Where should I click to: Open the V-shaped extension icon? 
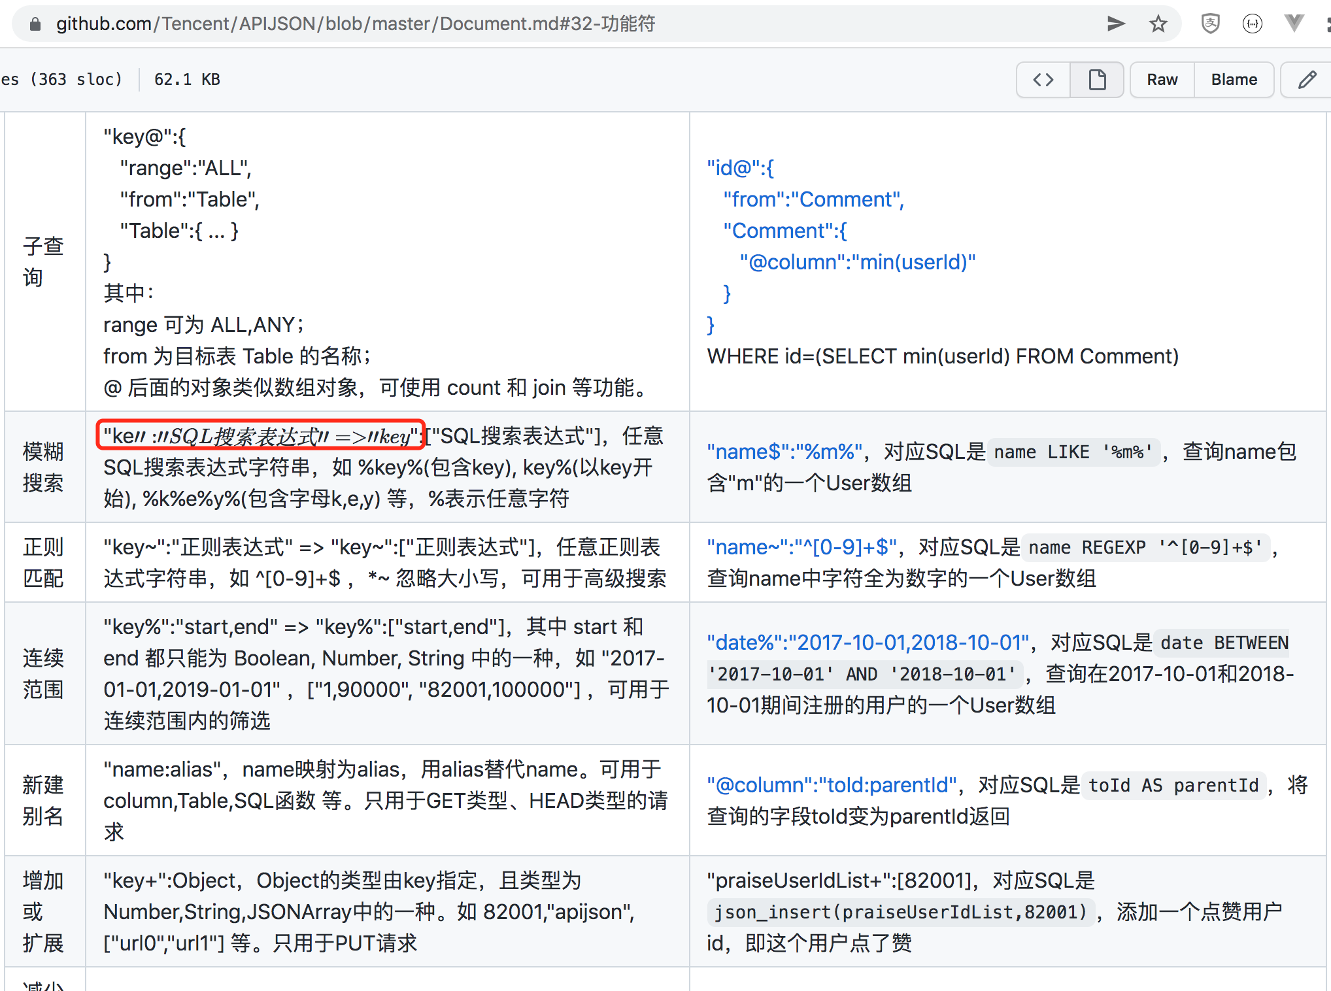click(1294, 24)
